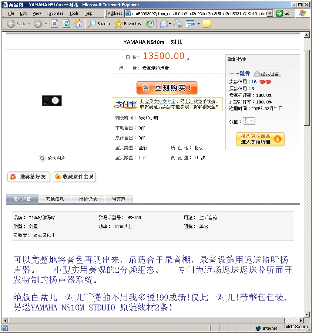Click the 收藏这件宝贝 button
The height and width of the screenshot is (333, 312).
[x=74, y=177]
